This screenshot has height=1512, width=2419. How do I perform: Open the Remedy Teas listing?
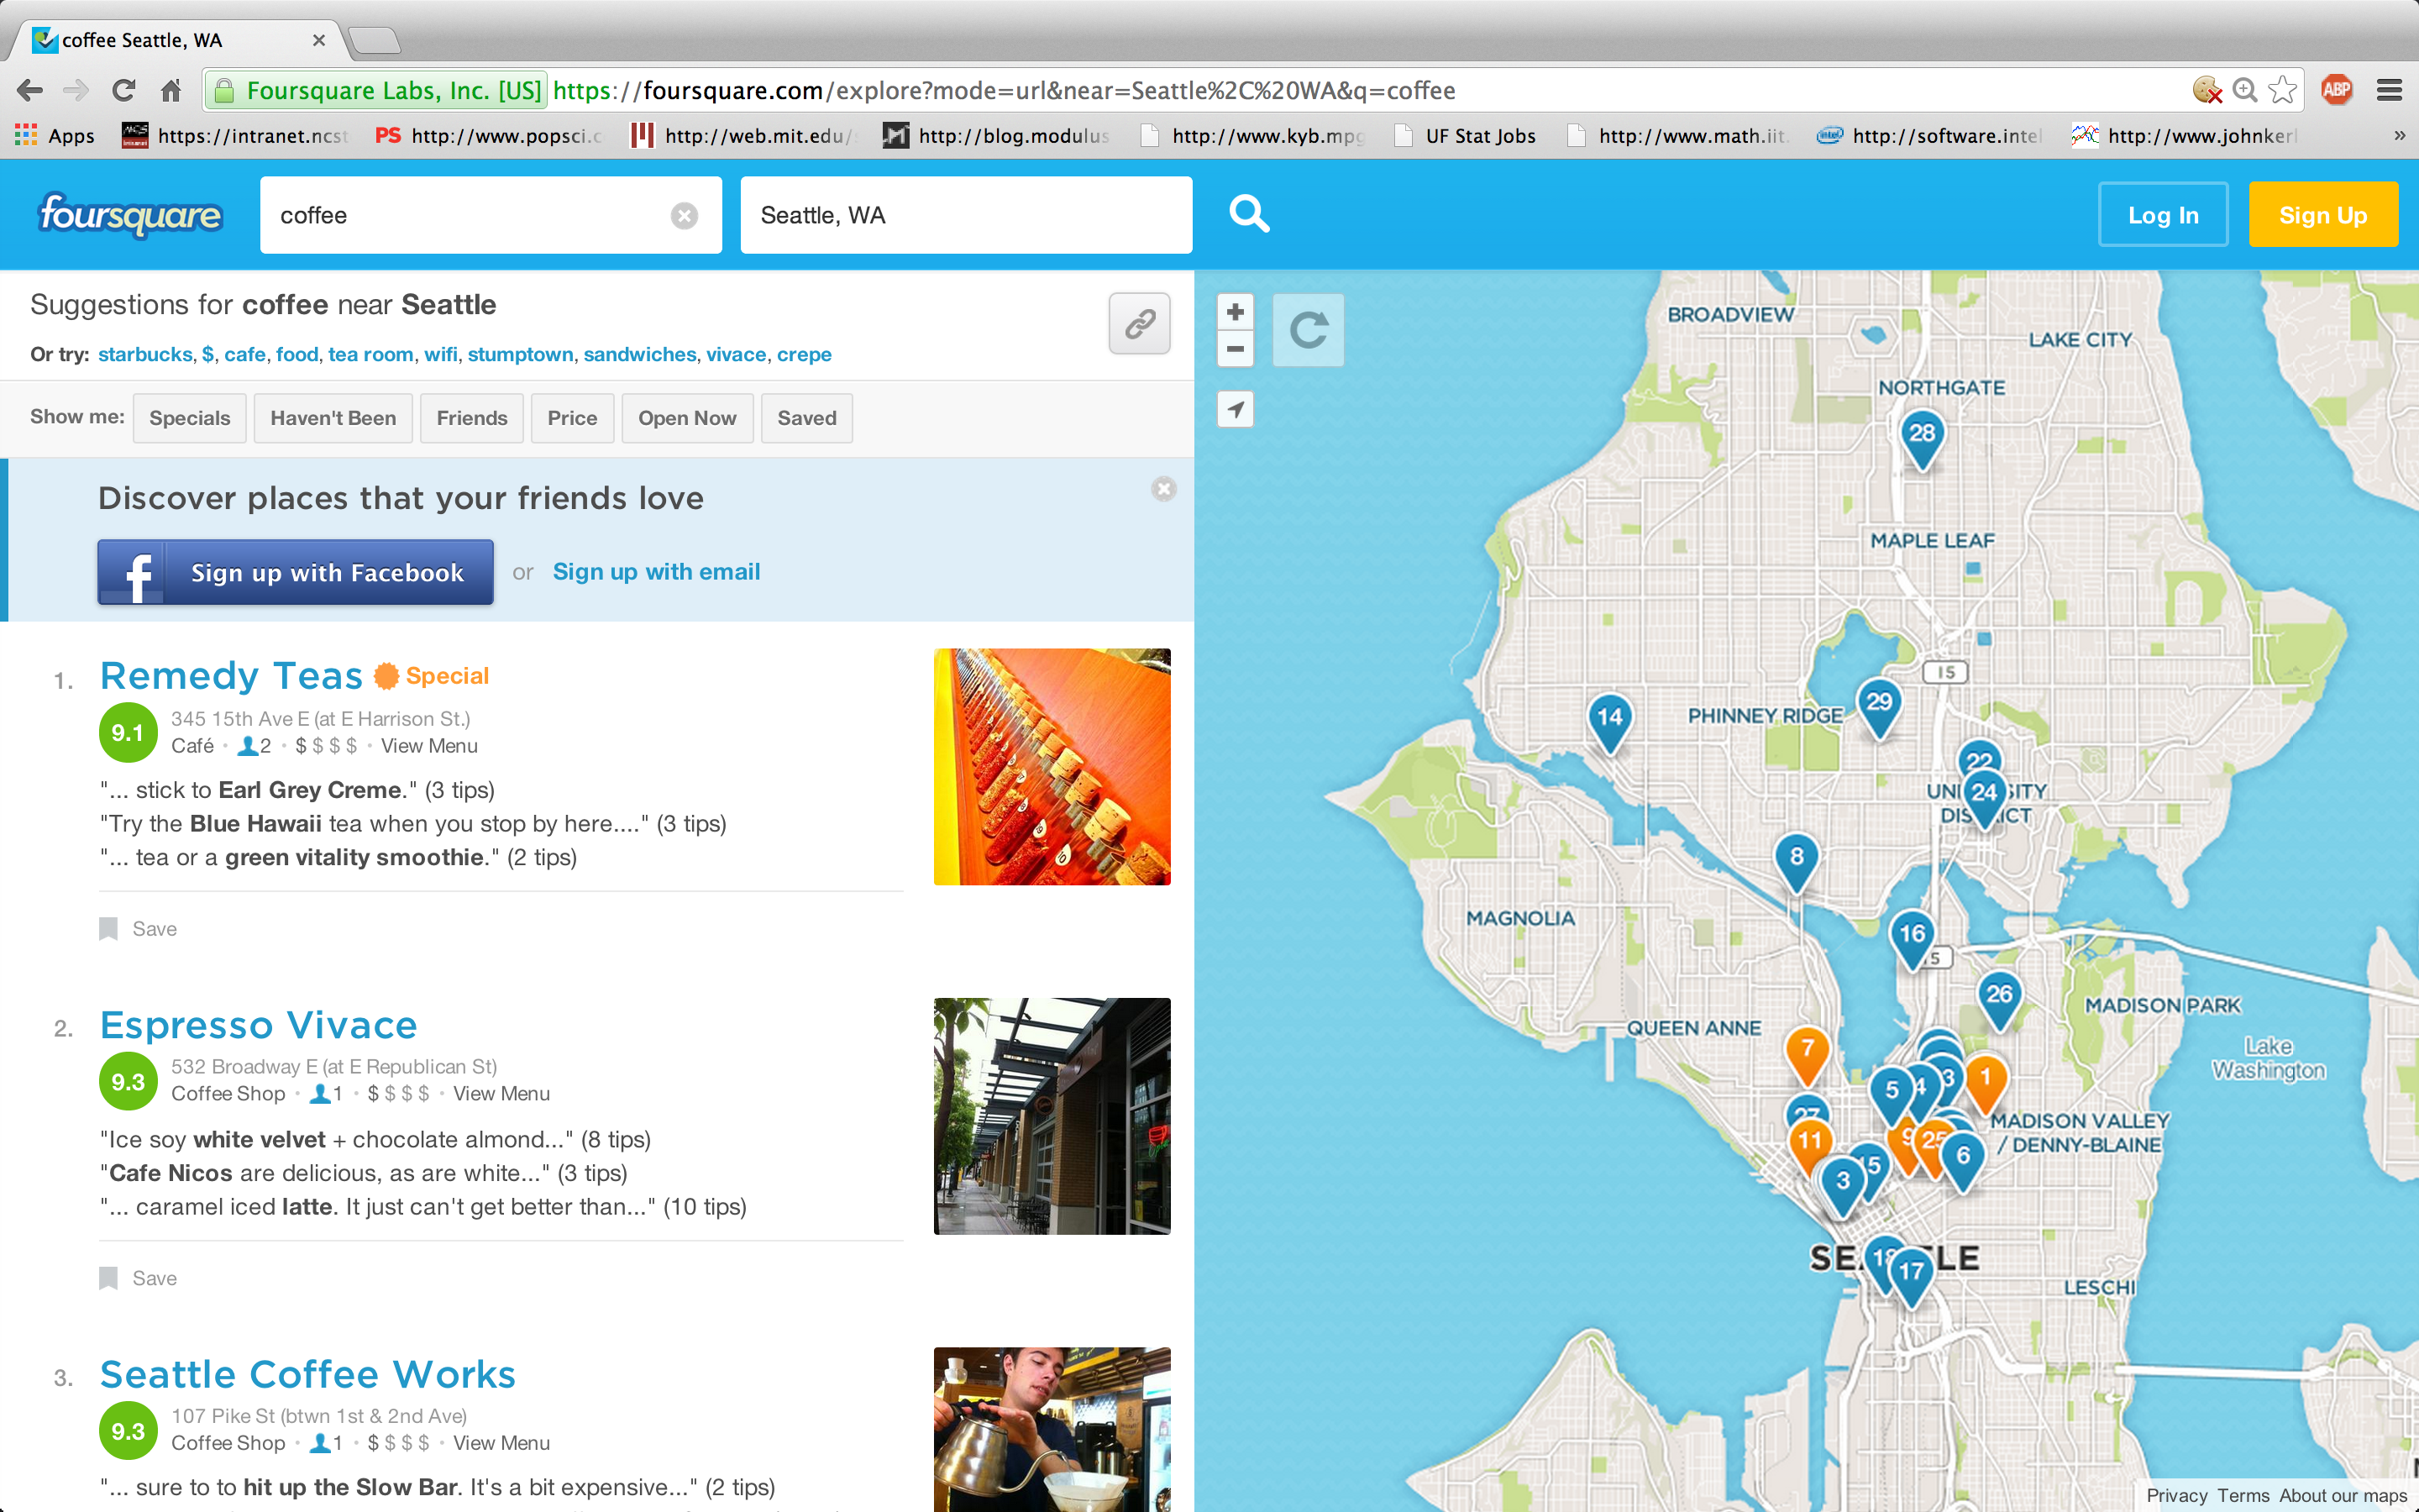coord(232,676)
